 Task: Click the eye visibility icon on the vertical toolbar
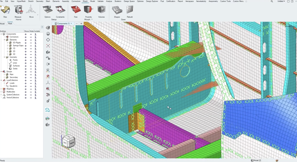[x=48, y=28]
